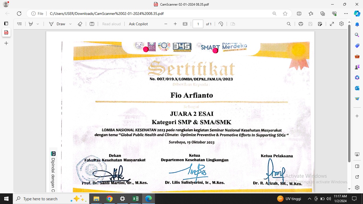Add this page to favorites

(x=285, y=14)
